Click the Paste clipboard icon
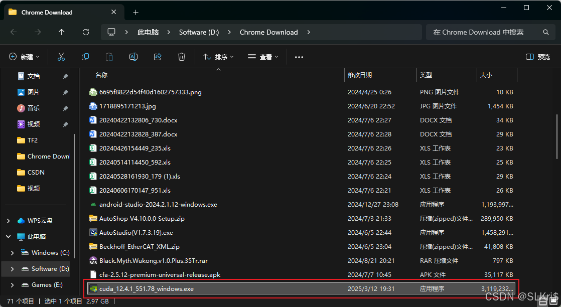The image size is (561, 307). pyautogui.click(x=109, y=57)
